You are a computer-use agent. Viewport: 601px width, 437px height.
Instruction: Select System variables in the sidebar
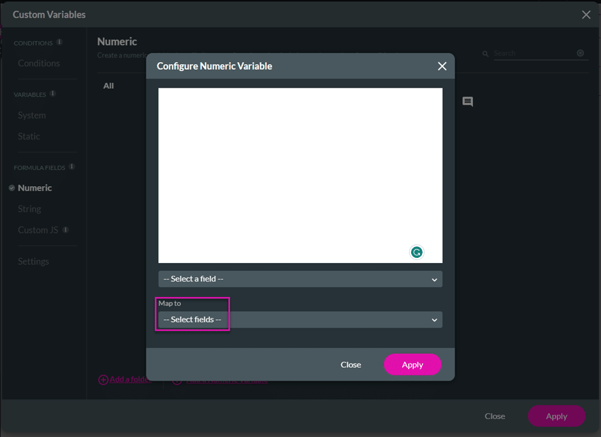point(32,116)
